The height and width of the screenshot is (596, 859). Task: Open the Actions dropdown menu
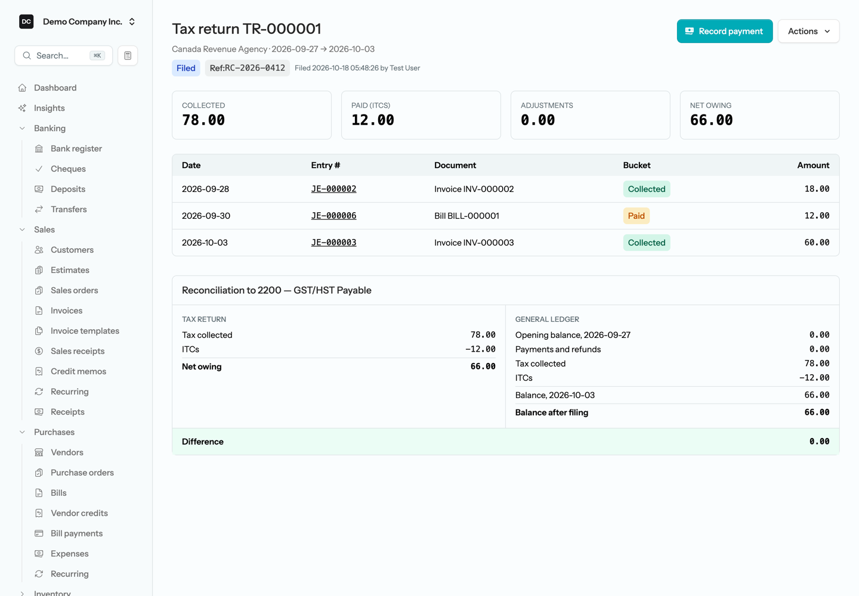tap(808, 31)
